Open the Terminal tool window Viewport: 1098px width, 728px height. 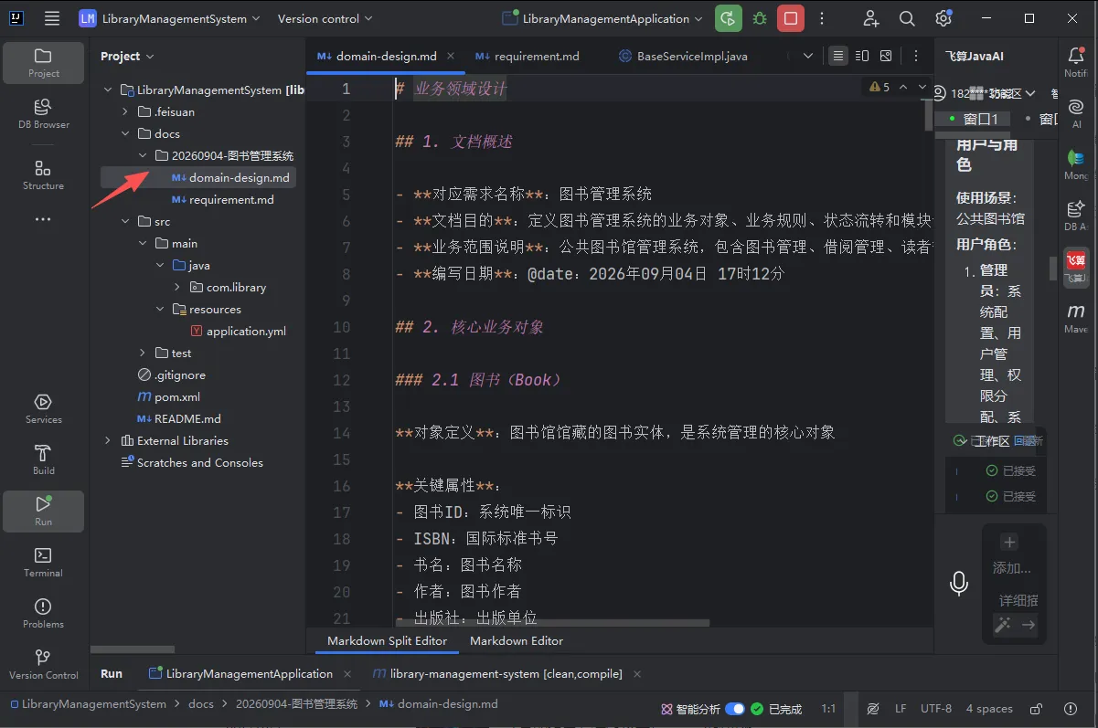[43, 563]
